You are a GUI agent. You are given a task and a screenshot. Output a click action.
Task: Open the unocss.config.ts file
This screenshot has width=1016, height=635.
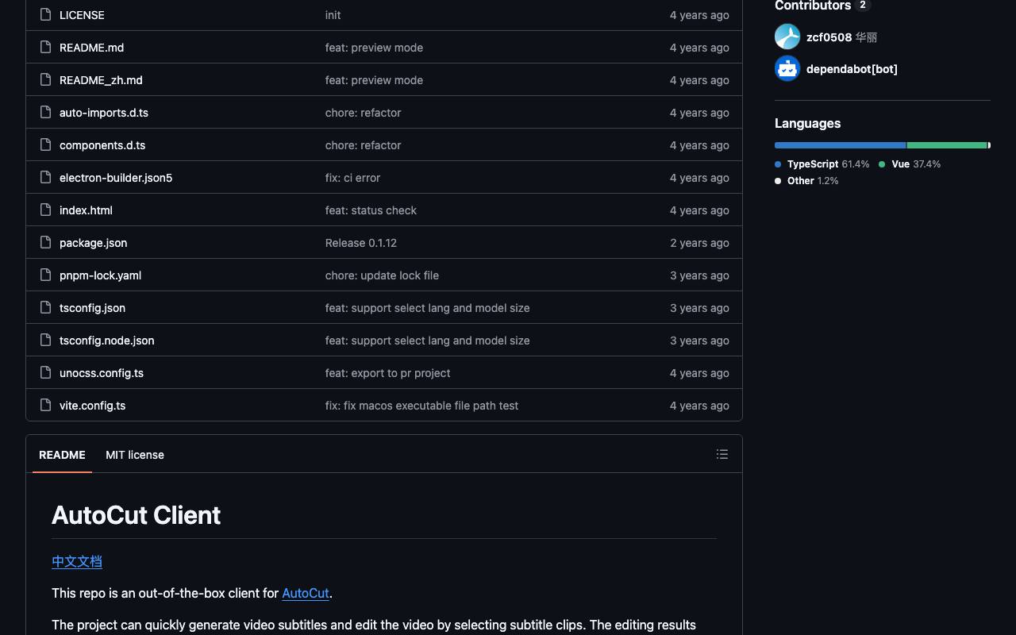point(102,373)
